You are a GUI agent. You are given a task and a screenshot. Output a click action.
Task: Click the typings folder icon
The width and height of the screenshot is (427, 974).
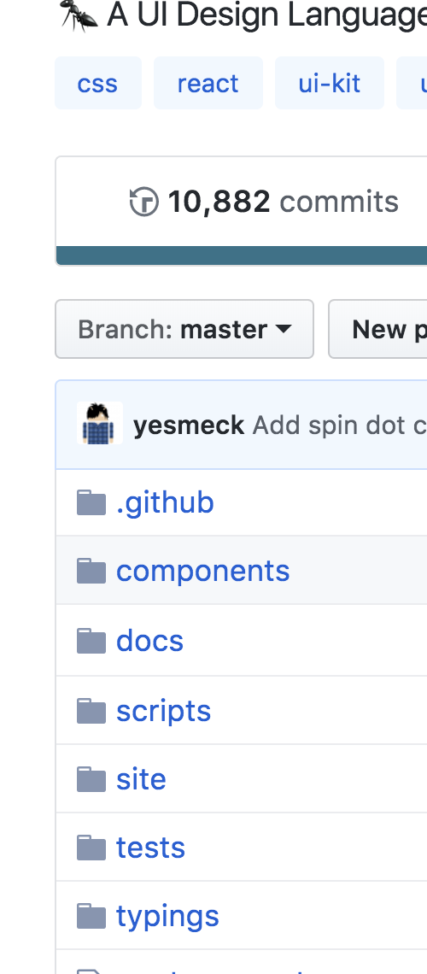coord(91,916)
